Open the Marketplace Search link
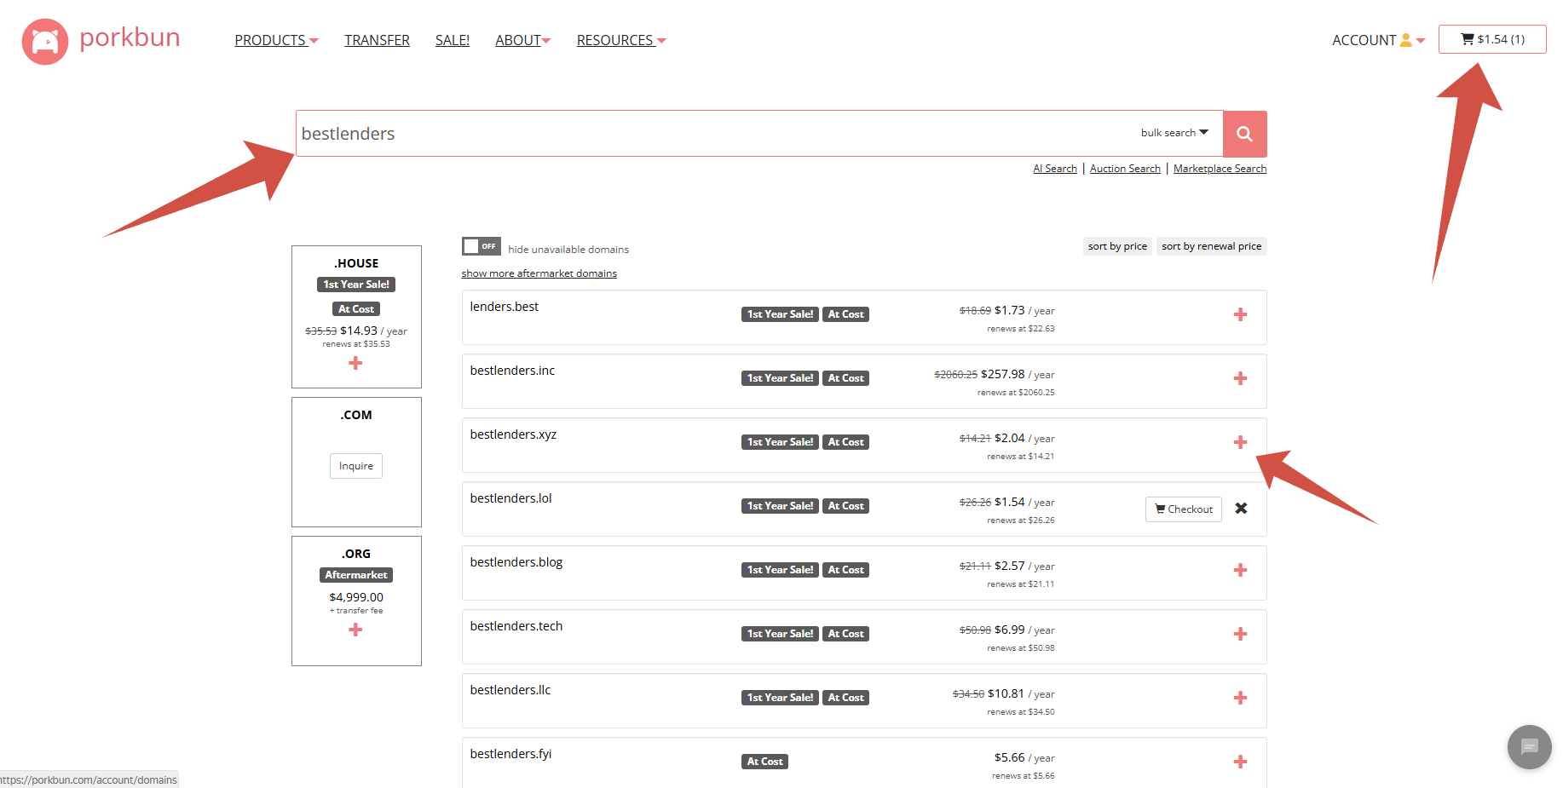1563x788 pixels. pos(1220,169)
